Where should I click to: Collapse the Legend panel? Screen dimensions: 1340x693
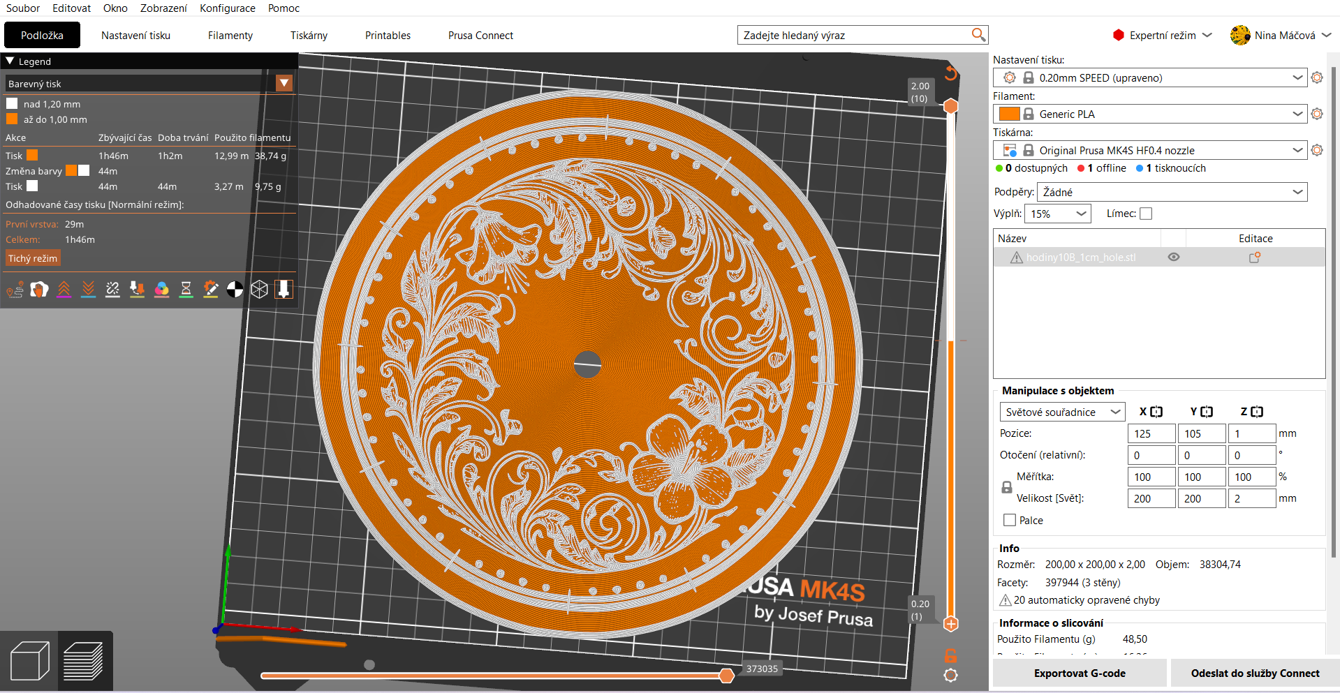[10, 61]
